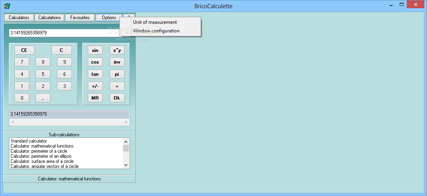Click the MR memory recall button
This screenshot has height=196, width=427.
(95, 98)
